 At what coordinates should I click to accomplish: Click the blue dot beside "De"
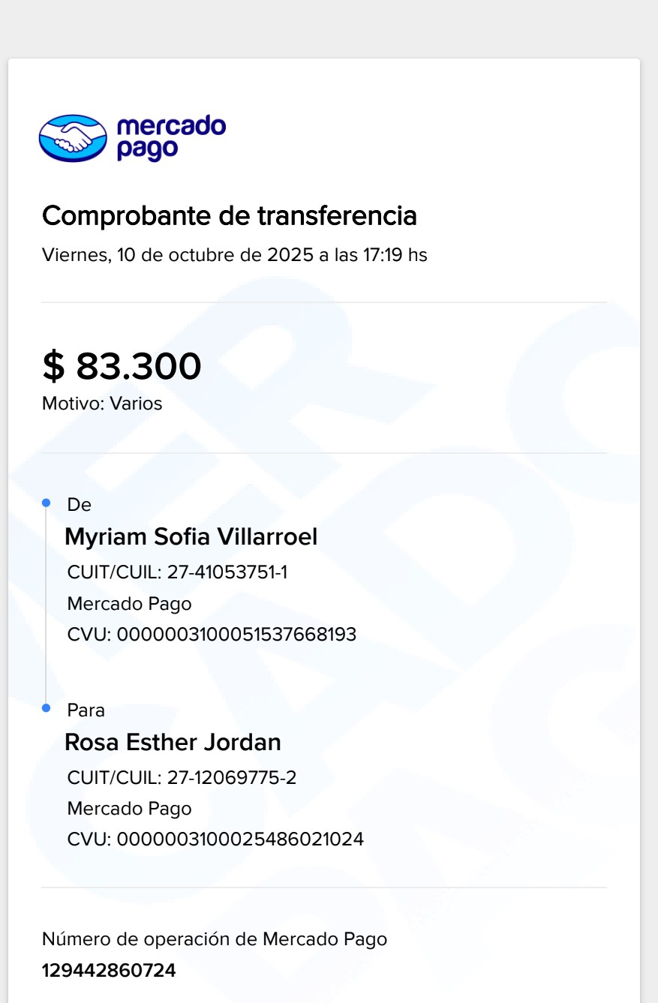coord(46,502)
